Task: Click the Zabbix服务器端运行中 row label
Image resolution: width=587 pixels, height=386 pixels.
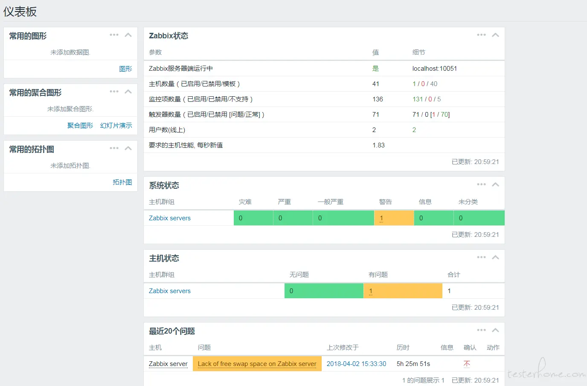Action: click(181, 69)
